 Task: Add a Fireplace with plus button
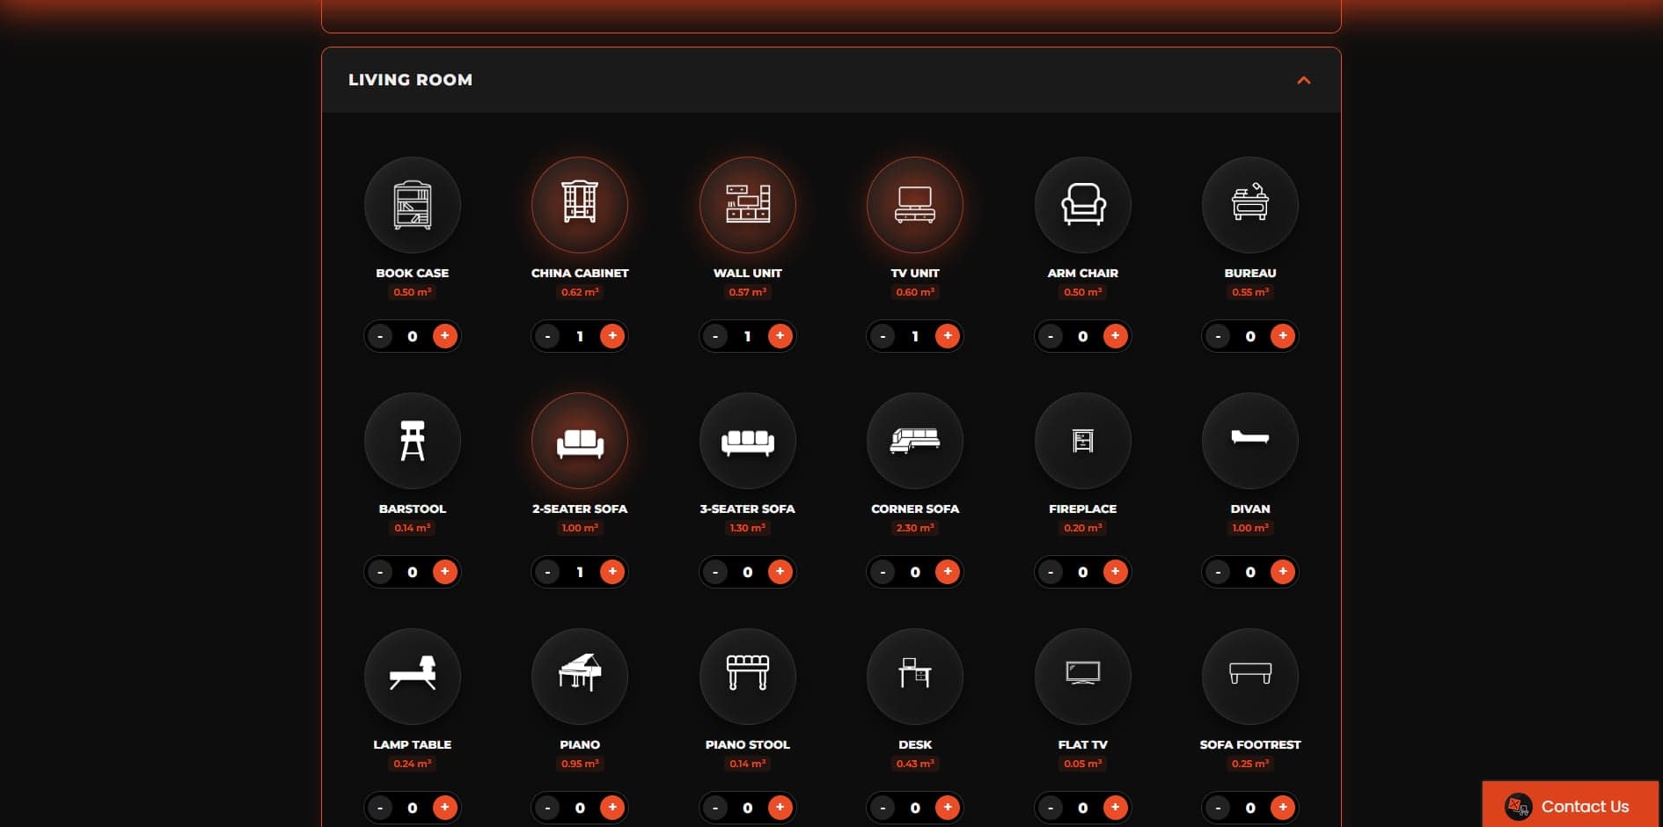pyautogui.click(x=1116, y=572)
